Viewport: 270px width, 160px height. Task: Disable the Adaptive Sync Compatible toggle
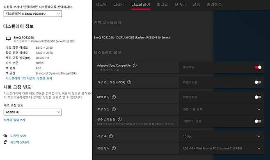point(258,67)
